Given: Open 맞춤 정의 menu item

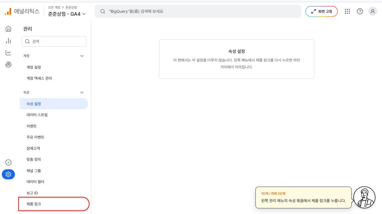Looking at the screenshot, I should click(x=54, y=159).
